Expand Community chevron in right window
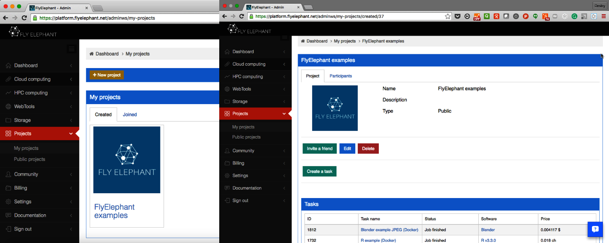Image resolution: width=609 pixels, height=243 pixels. pos(284,151)
